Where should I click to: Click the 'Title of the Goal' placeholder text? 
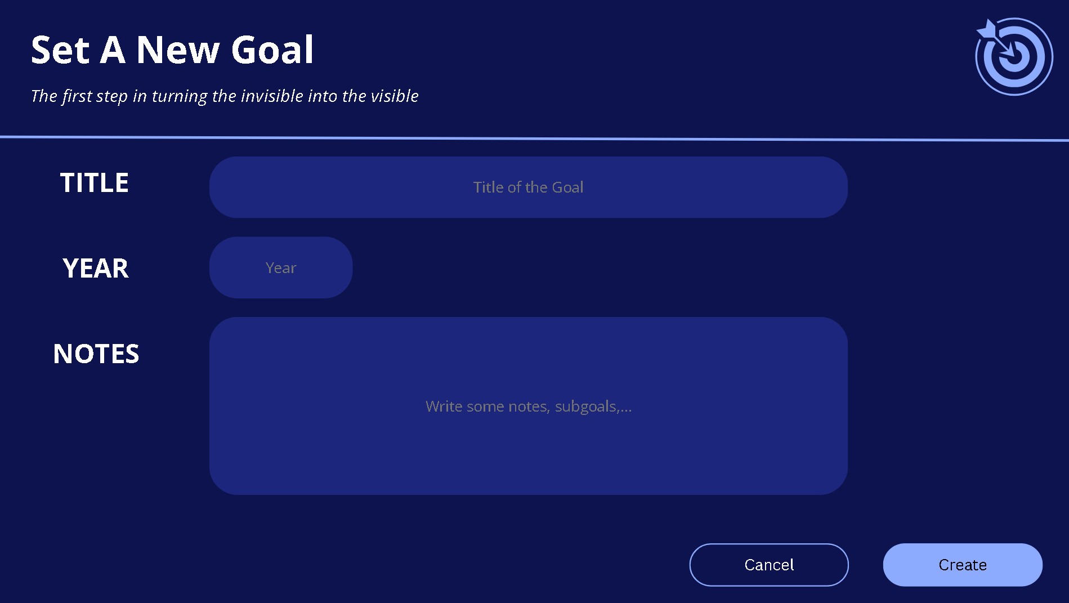click(x=528, y=187)
